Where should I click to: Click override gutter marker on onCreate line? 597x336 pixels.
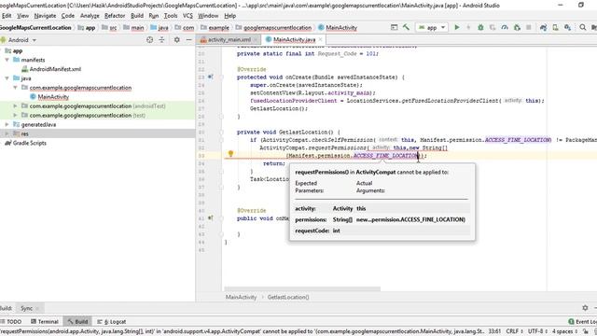pos(210,77)
